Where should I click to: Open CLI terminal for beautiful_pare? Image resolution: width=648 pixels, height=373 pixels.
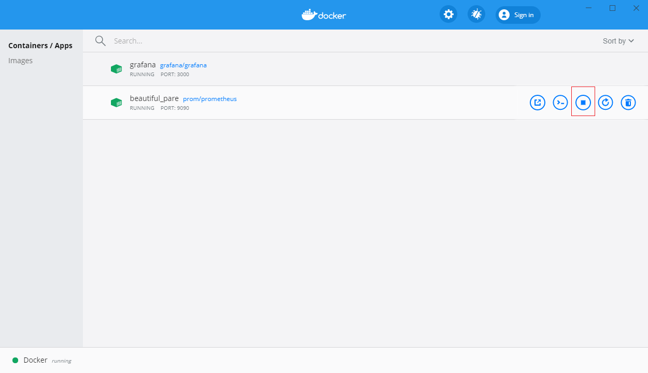point(560,103)
